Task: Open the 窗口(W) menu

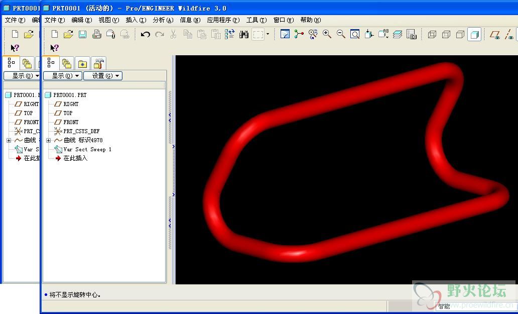Action: click(284, 20)
